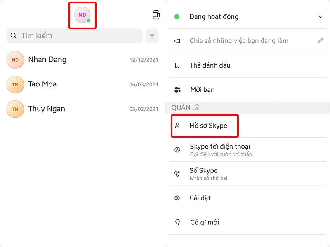Click the date 06/03/2021
Image resolution: width=330 pixels, height=247 pixels.
coord(144,85)
